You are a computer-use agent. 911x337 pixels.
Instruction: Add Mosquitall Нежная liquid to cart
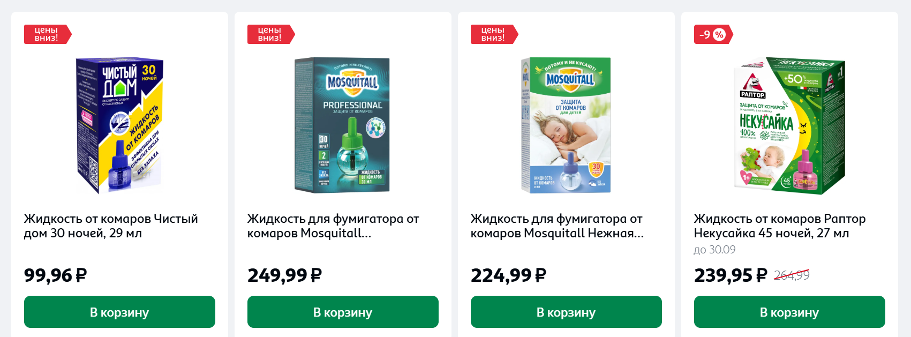(566, 312)
